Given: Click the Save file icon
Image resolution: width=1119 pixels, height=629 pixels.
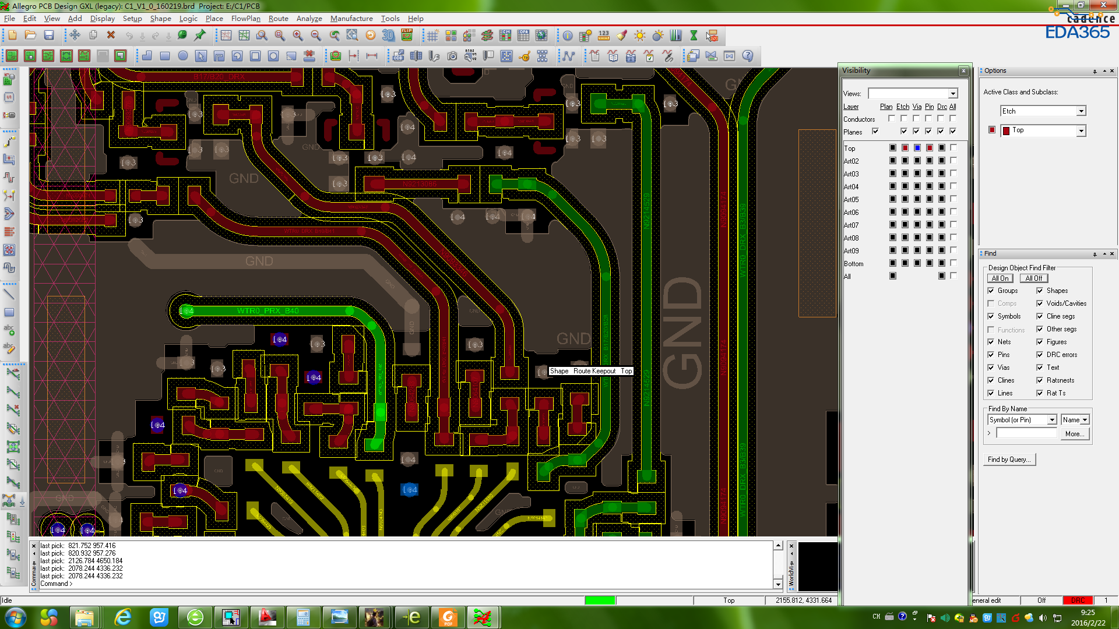Looking at the screenshot, I should point(49,36).
